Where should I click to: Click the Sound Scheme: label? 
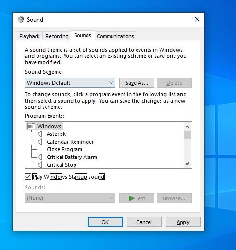(x=44, y=72)
